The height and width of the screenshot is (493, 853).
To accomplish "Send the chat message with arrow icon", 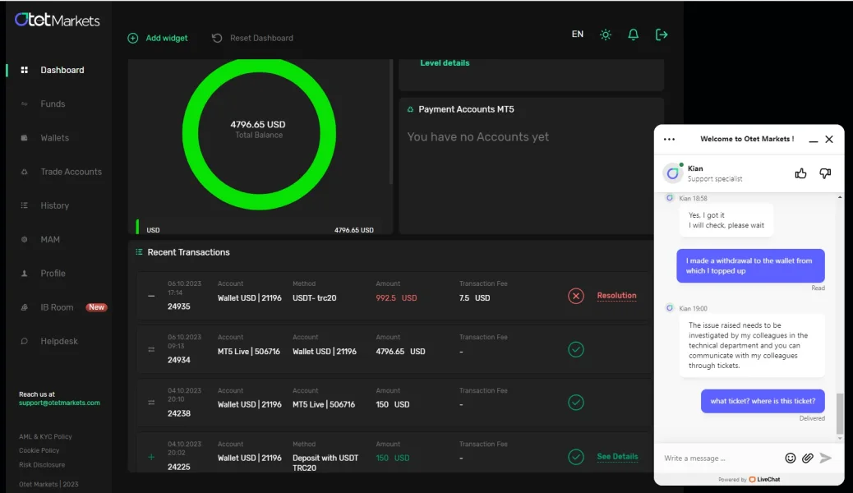I will [826, 458].
